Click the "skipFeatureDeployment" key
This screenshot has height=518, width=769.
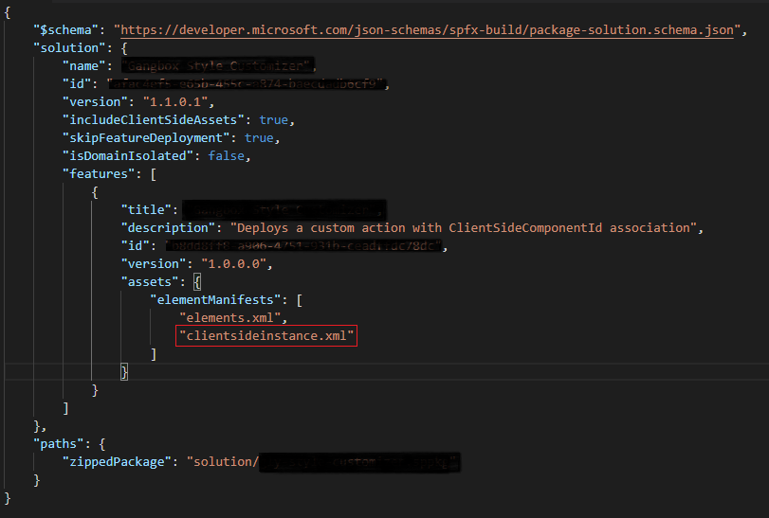146,138
